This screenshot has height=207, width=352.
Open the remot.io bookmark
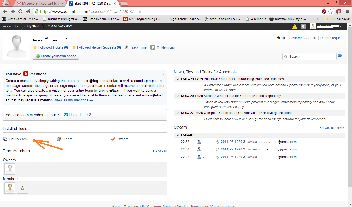coord(256,19)
